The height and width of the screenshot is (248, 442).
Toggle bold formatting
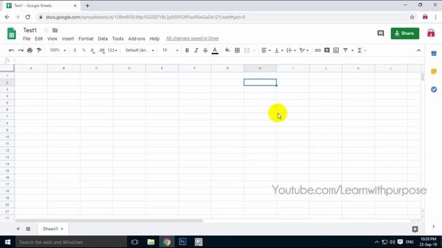(187, 50)
